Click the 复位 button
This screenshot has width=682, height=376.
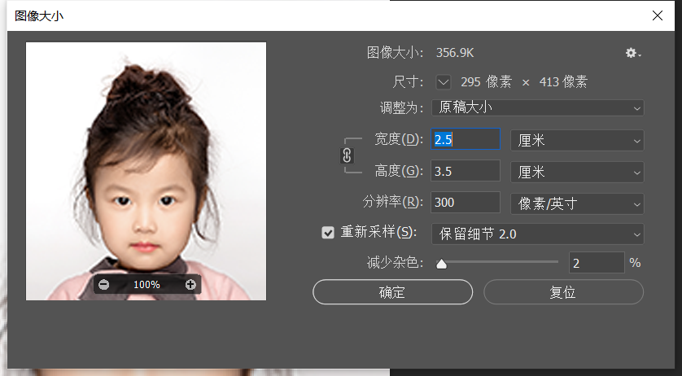[563, 292]
